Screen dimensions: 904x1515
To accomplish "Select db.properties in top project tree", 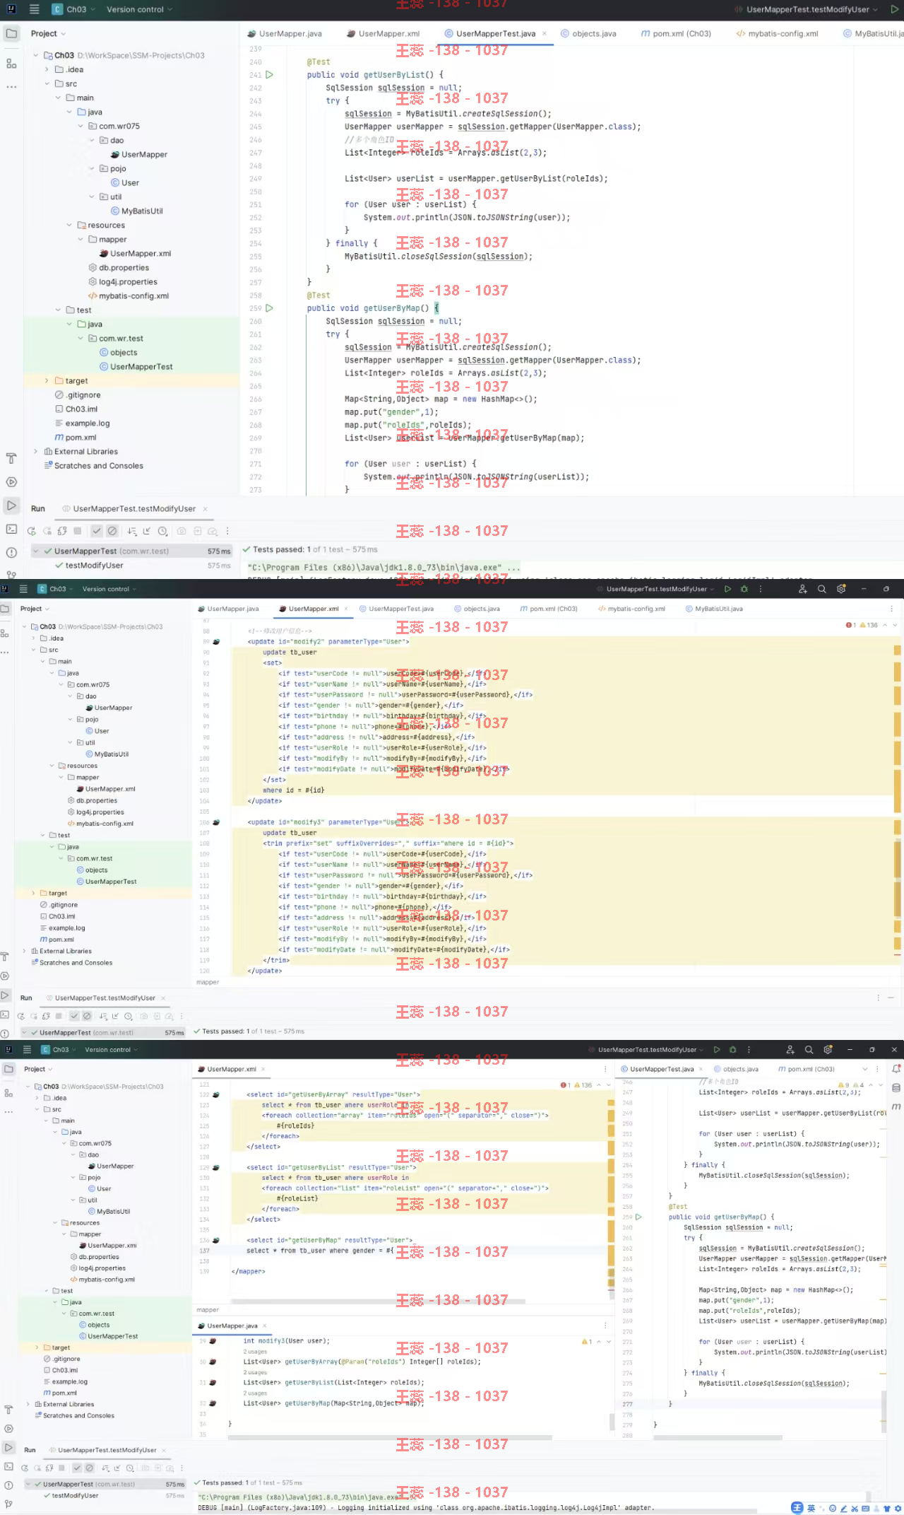I will [119, 267].
